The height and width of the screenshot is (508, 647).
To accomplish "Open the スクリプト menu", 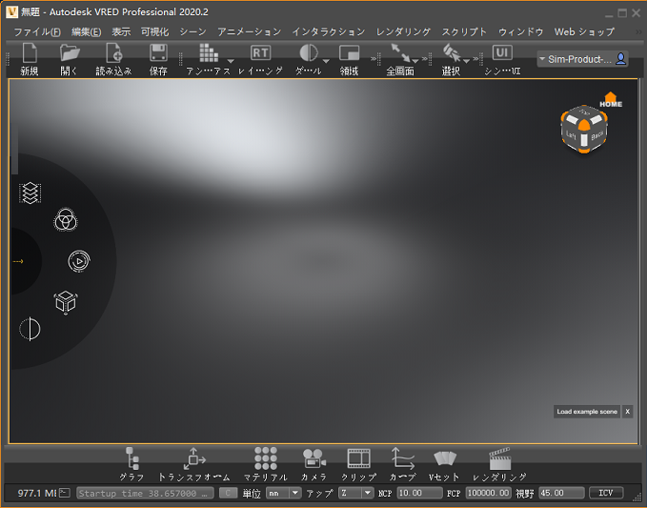I will click(x=464, y=31).
